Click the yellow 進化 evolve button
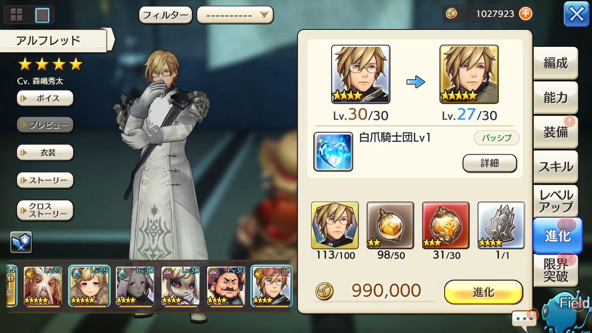592x333 pixels. pos(483,292)
